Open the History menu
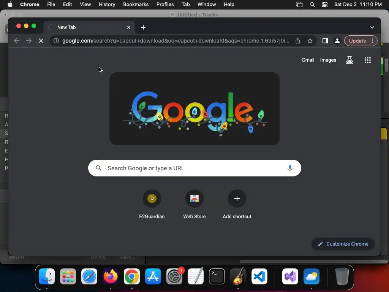This screenshot has height=292, width=389. click(x=107, y=5)
